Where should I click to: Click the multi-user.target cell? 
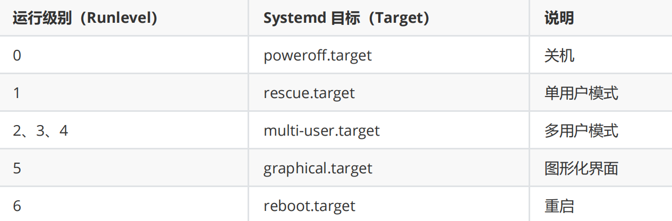click(x=322, y=130)
